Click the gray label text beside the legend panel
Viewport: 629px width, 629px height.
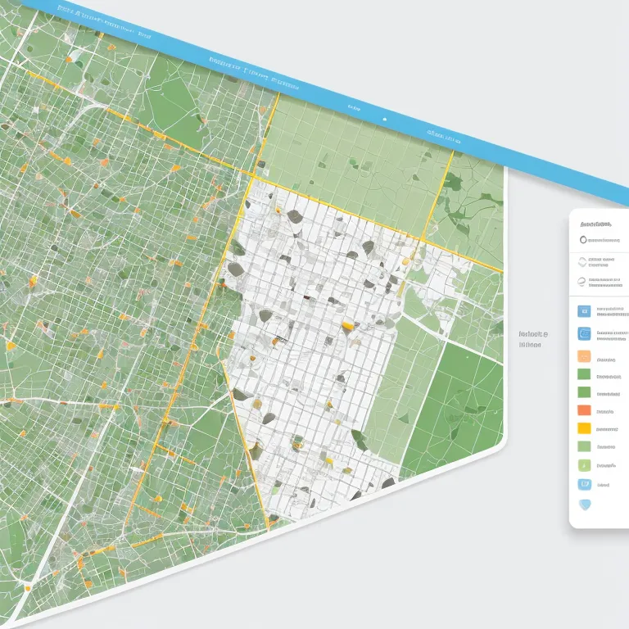click(x=532, y=339)
